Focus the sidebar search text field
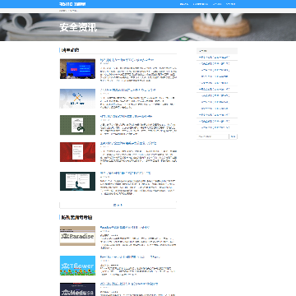 click(213, 136)
